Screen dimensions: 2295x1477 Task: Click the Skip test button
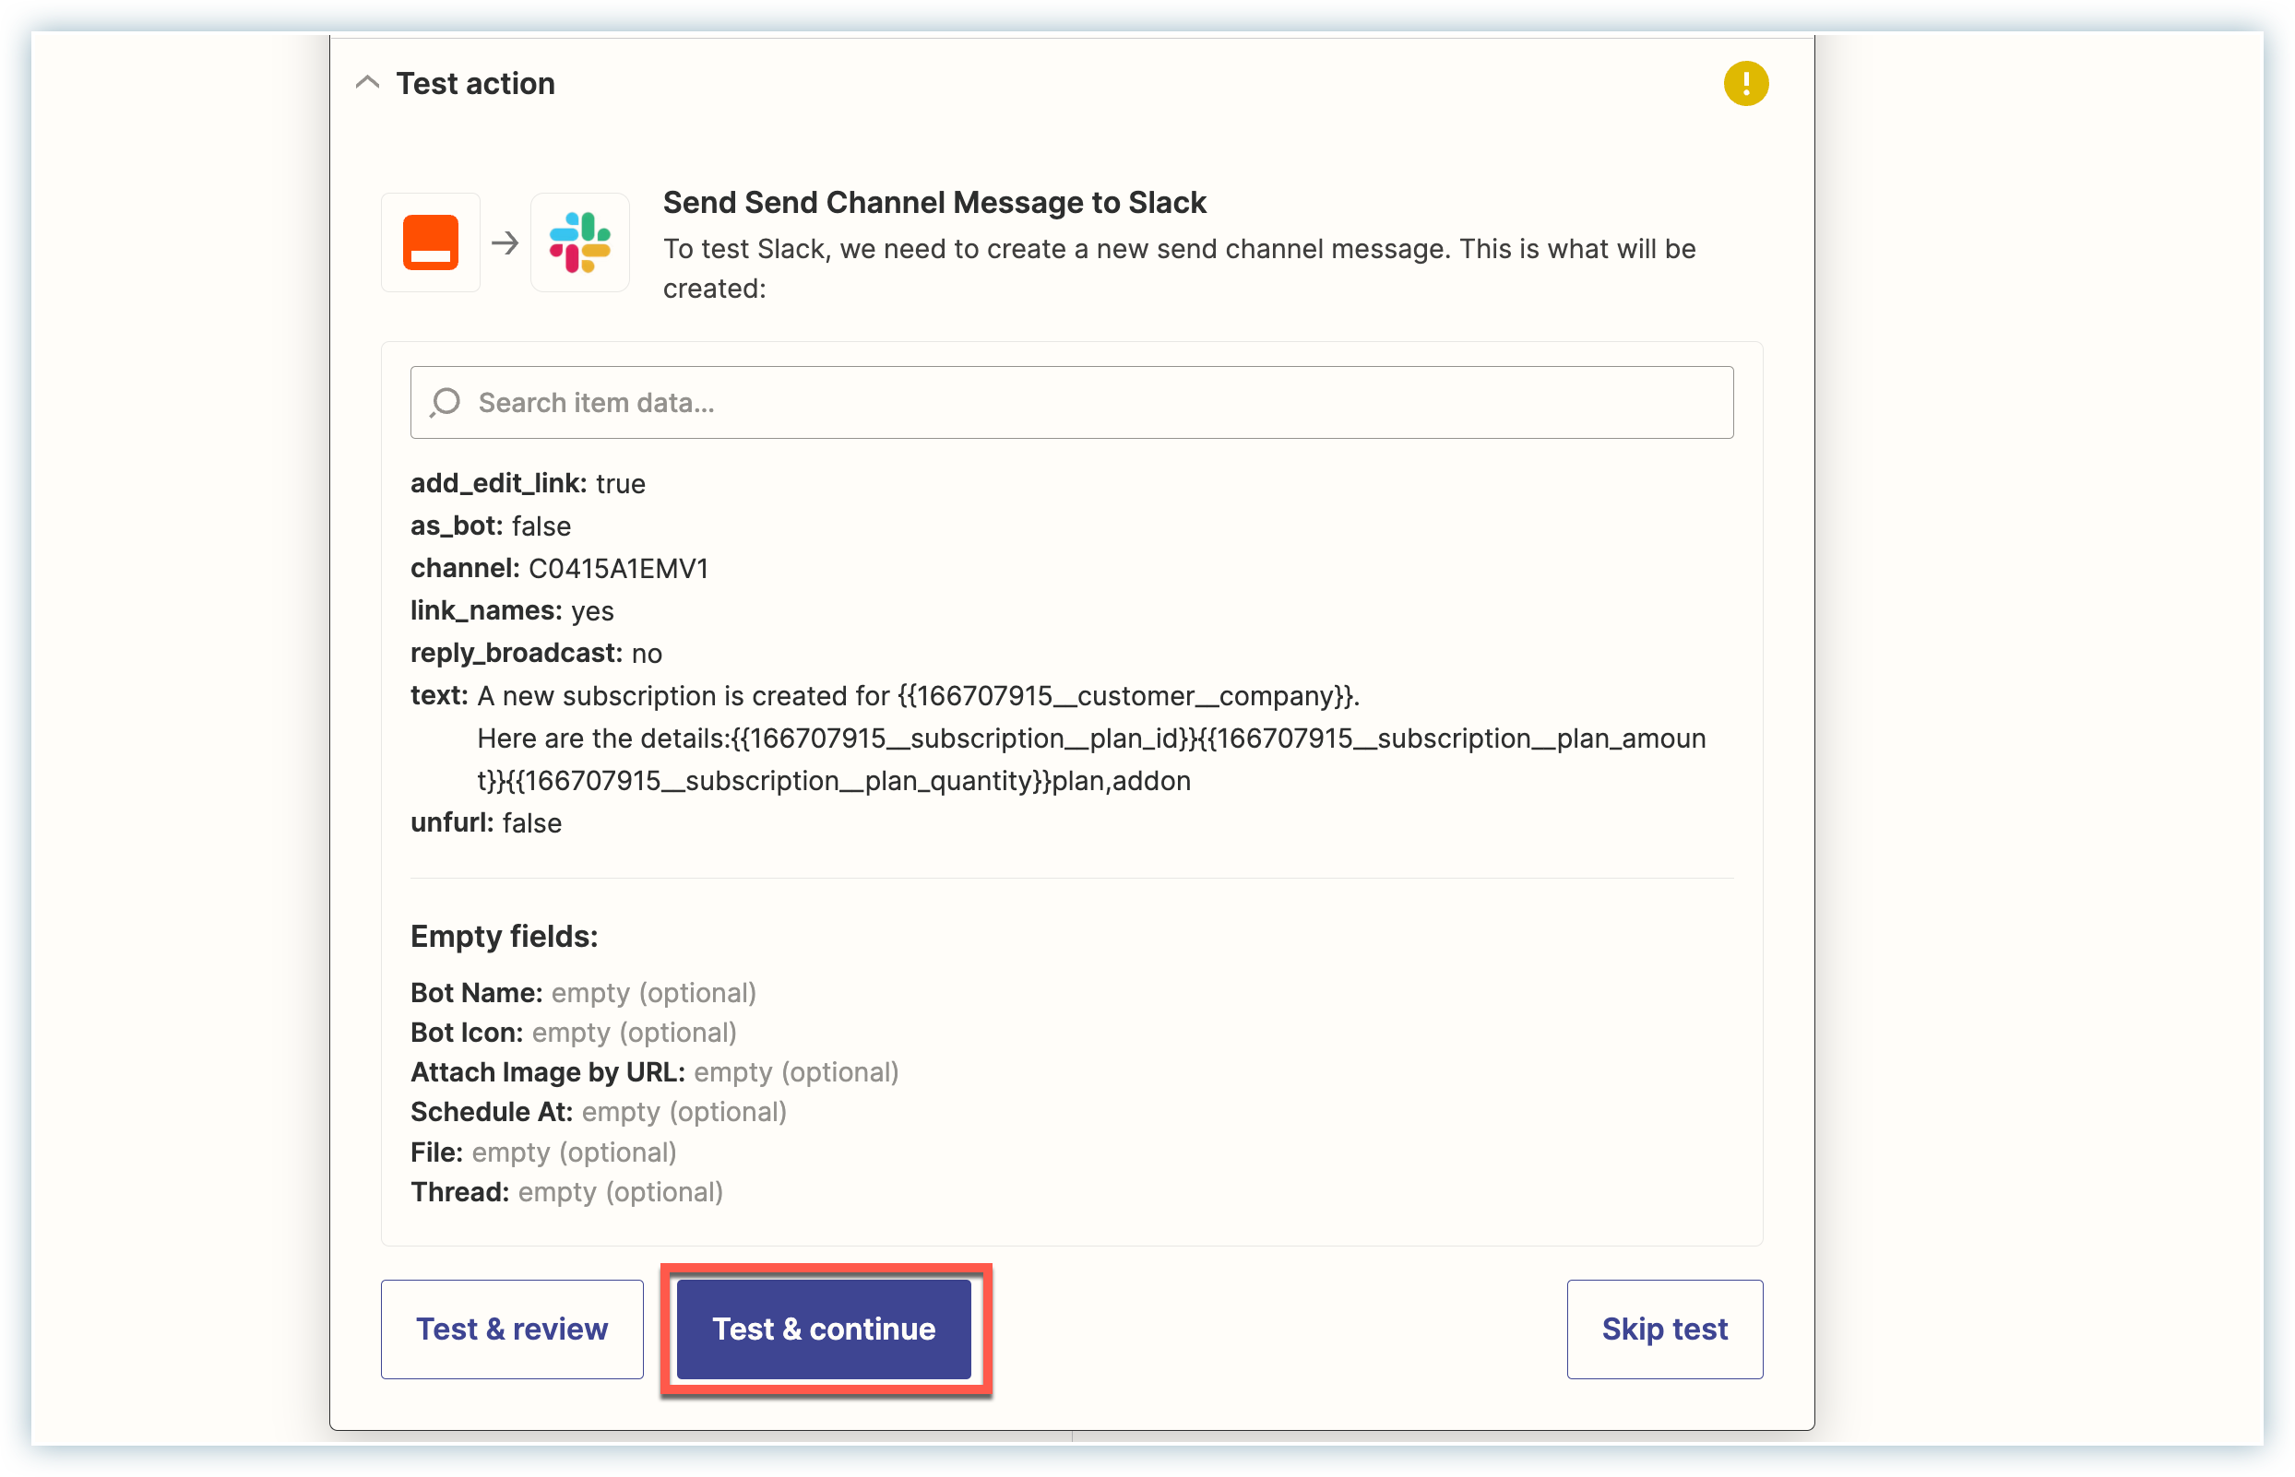click(x=1664, y=1329)
